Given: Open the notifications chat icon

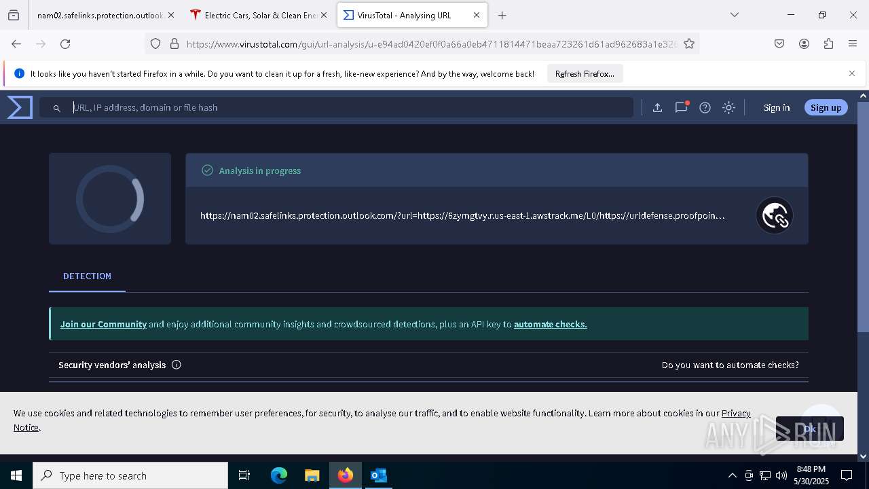Looking at the screenshot, I should [x=681, y=107].
